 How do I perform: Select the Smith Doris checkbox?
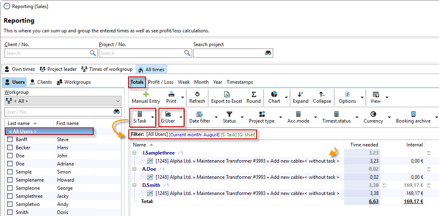10,212
